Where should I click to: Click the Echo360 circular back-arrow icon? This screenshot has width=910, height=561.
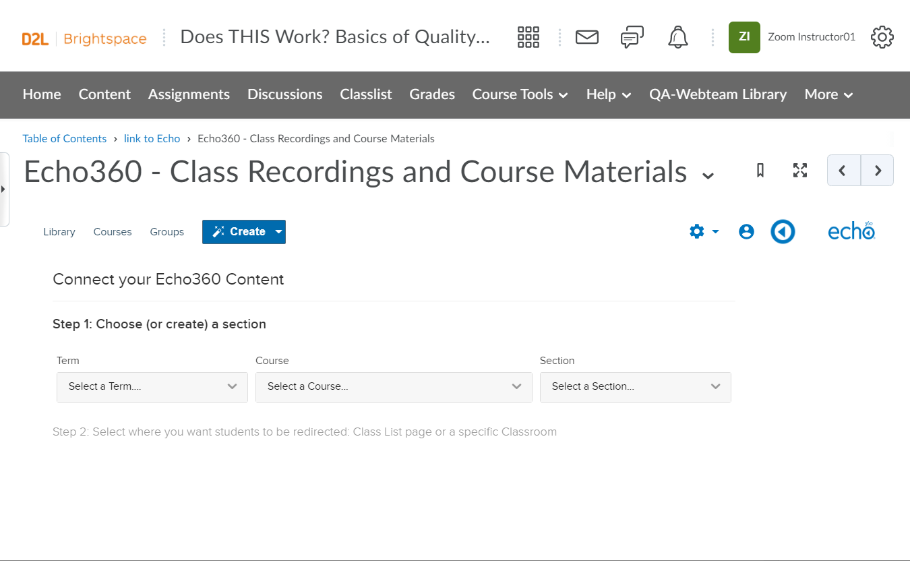pos(783,231)
